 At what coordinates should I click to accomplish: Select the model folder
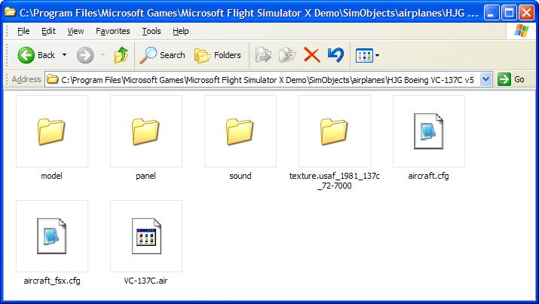(x=51, y=132)
